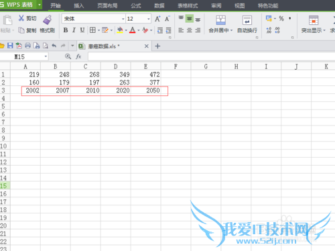Switch to the 审阅 ribbon tab
This screenshot has width=335, height=251.
pos(216,5)
